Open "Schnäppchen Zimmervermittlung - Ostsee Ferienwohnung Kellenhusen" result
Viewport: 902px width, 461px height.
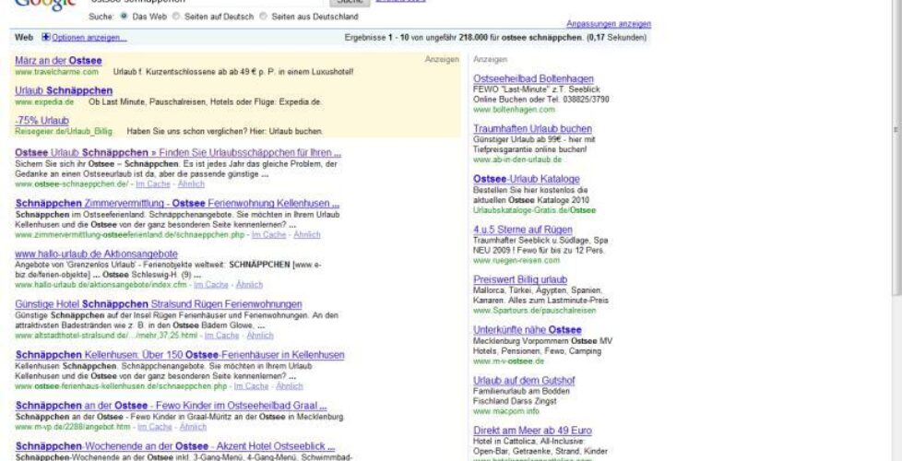point(177,204)
